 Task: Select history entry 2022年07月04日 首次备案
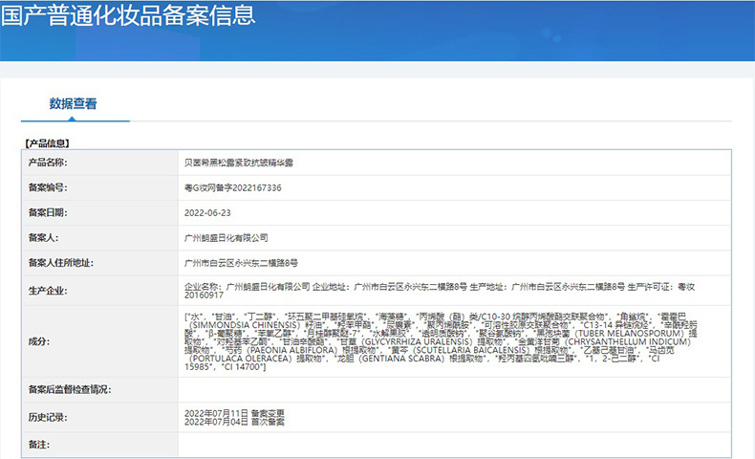click(234, 422)
